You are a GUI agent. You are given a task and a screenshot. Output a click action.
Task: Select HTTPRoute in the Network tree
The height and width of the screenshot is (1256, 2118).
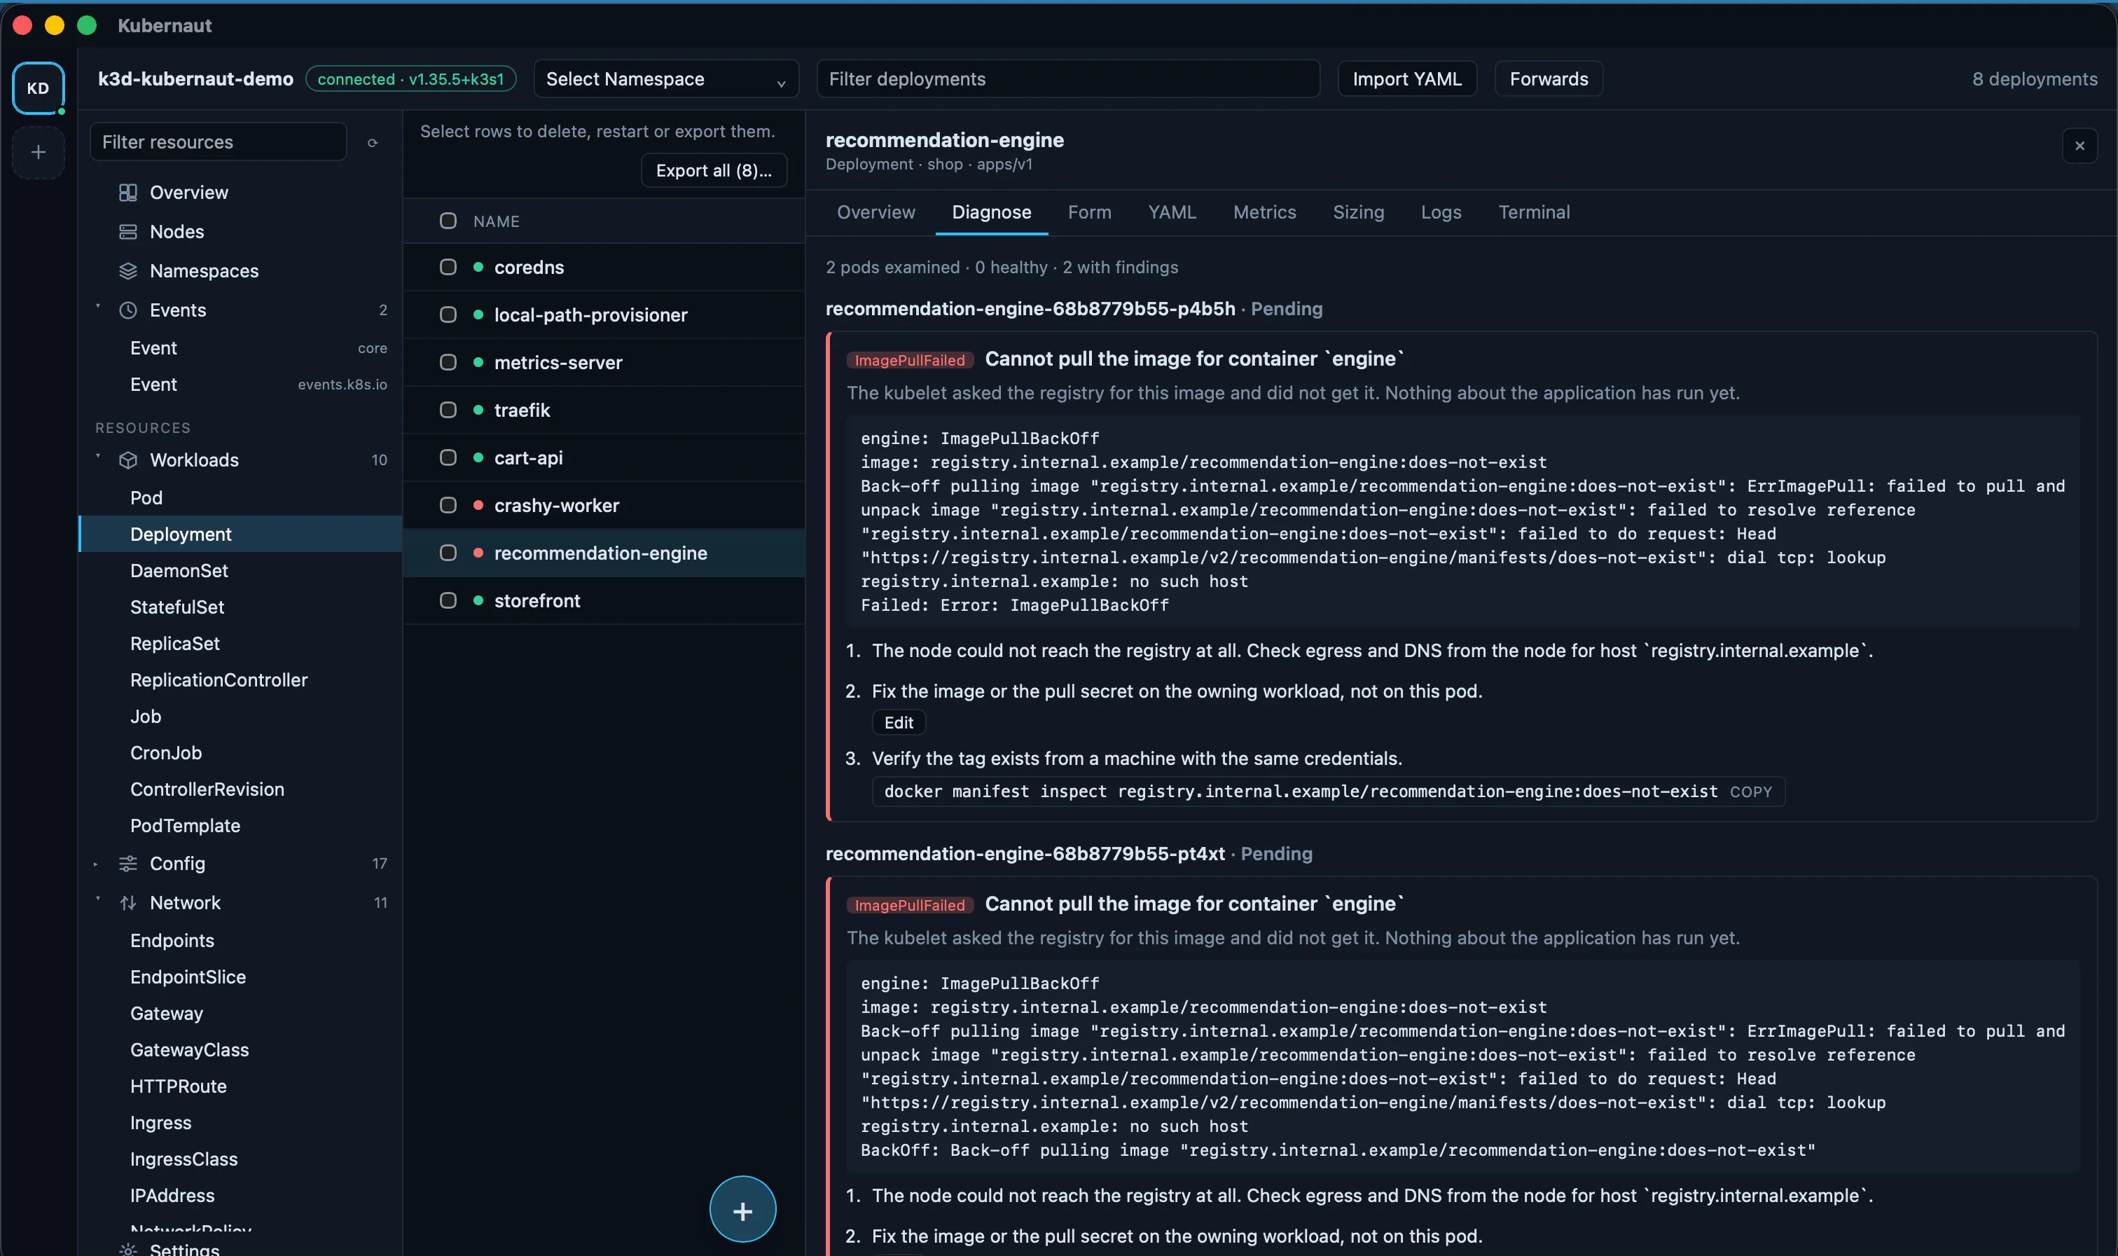240,1086
